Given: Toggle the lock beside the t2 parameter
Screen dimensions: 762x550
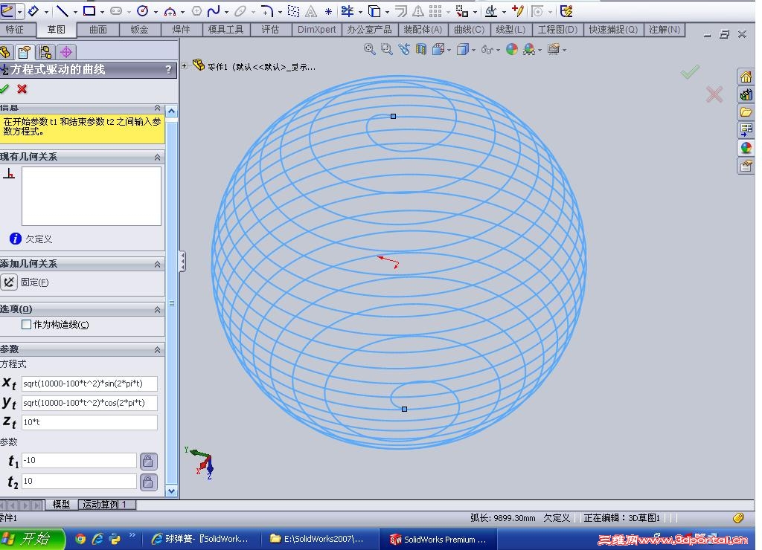Looking at the screenshot, I should coord(149,482).
